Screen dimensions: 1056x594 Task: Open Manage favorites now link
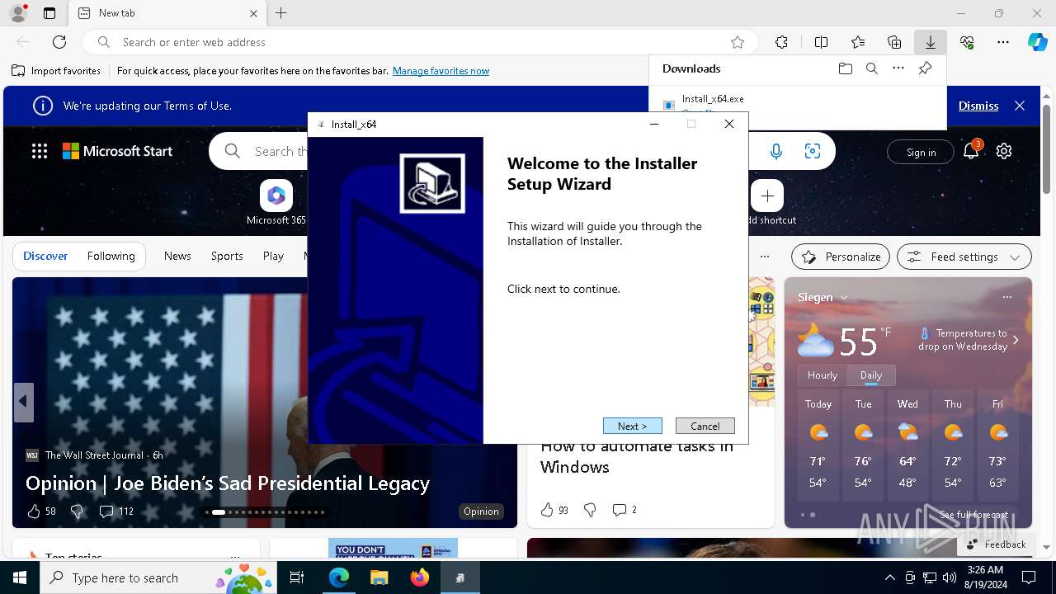coord(441,71)
